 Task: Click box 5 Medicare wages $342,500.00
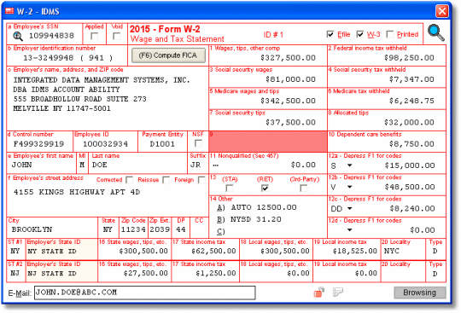tap(288, 101)
